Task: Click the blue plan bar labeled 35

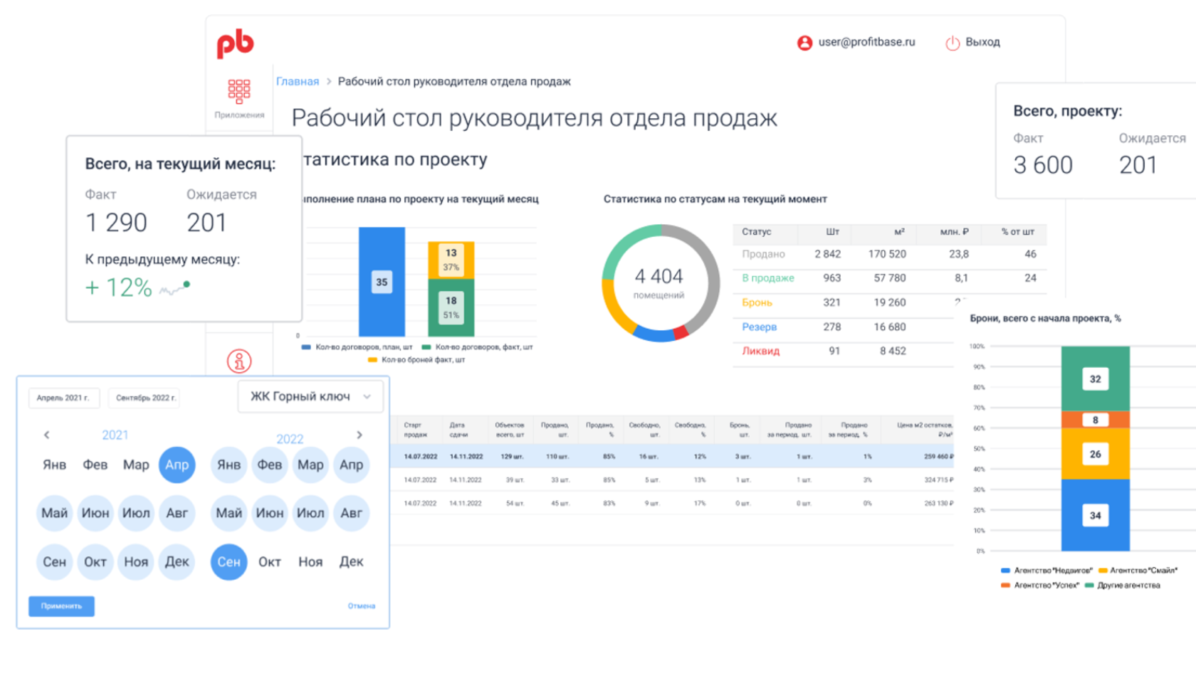Action: tap(382, 282)
